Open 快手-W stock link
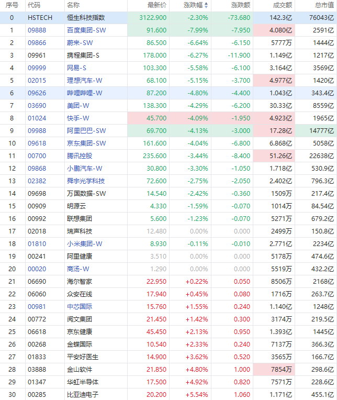 [x=78, y=118]
